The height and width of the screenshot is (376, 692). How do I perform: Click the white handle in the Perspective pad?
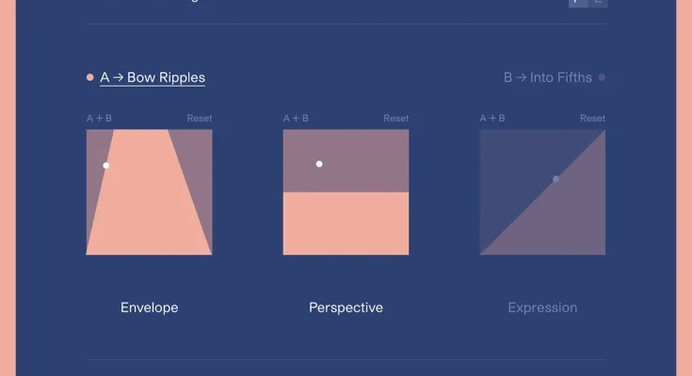pos(319,164)
